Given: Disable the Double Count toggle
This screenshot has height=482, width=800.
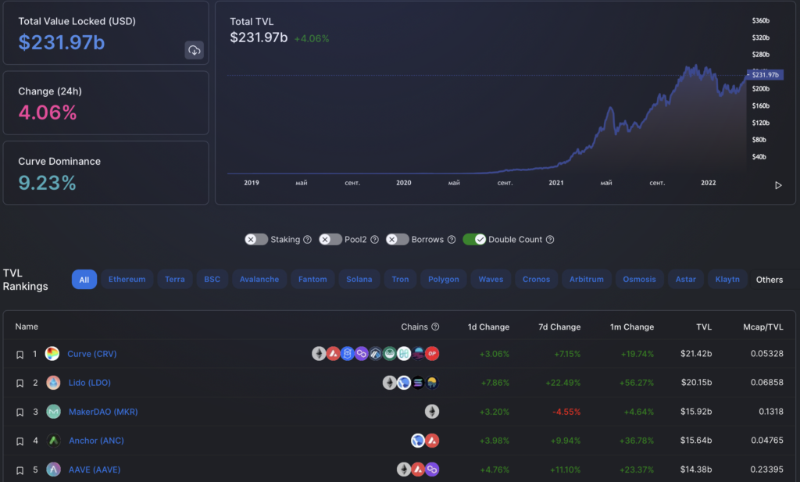Looking at the screenshot, I should (474, 240).
